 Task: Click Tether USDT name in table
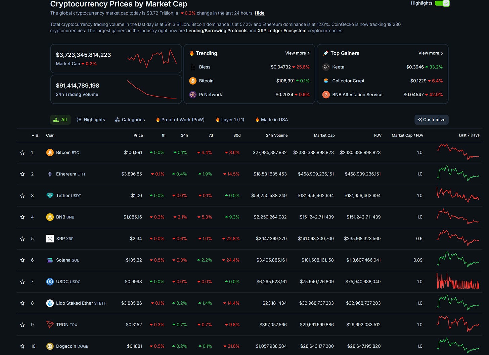pyautogui.click(x=69, y=196)
